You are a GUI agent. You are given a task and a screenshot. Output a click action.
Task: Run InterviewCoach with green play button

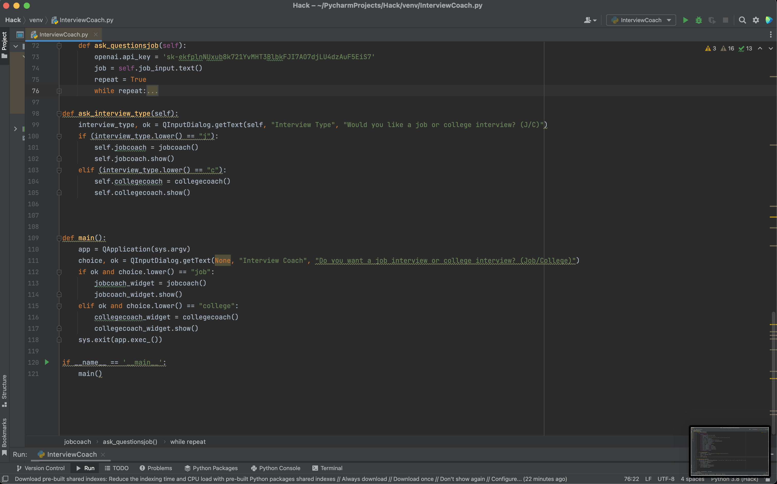click(685, 20)
